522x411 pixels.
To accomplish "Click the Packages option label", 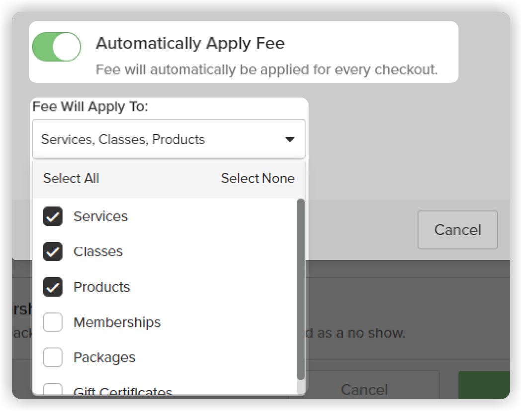I will tap(104, 357).
